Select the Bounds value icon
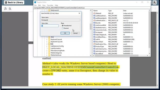Viewport: 160px width, 90px height. pyautogui.click(x=94, y=23)
